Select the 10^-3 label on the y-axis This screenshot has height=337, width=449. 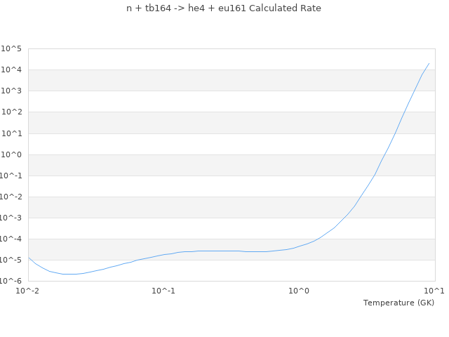point(11,218)
